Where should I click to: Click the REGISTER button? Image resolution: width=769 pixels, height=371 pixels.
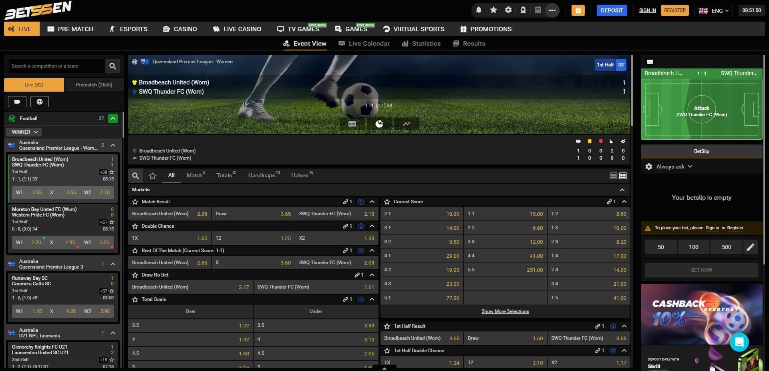pos(674,10)
